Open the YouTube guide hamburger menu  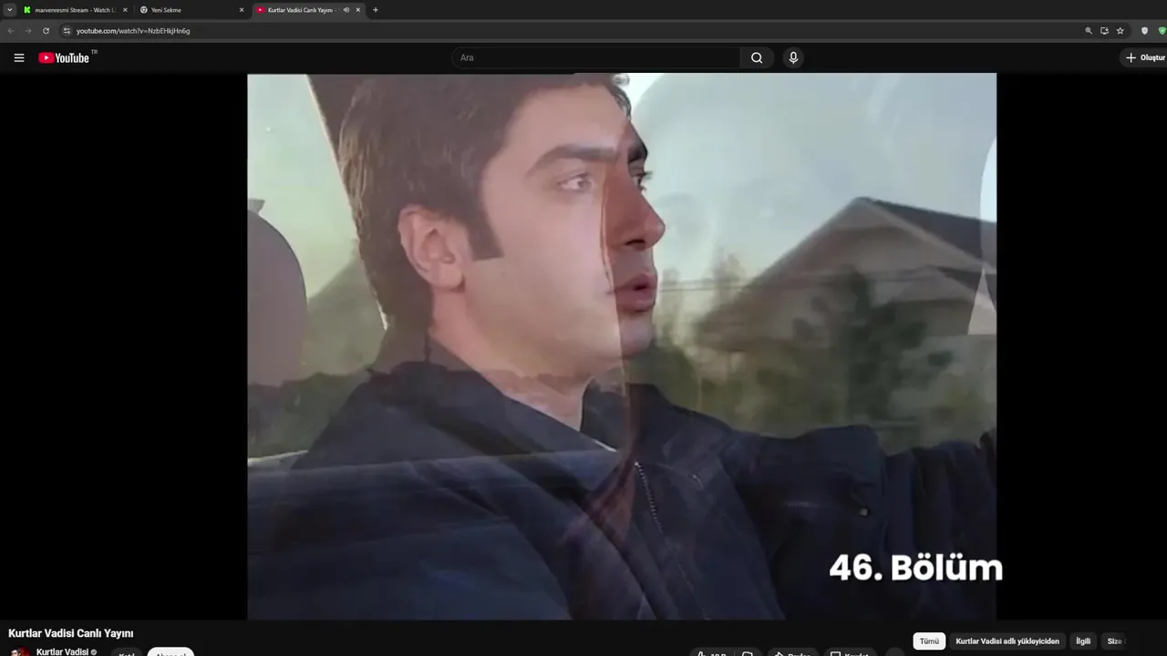click(x=19, y=57)
